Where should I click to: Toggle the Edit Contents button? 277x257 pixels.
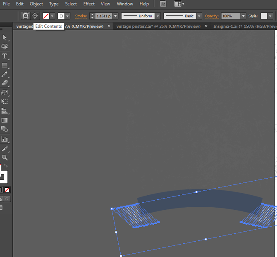point(35,16)
